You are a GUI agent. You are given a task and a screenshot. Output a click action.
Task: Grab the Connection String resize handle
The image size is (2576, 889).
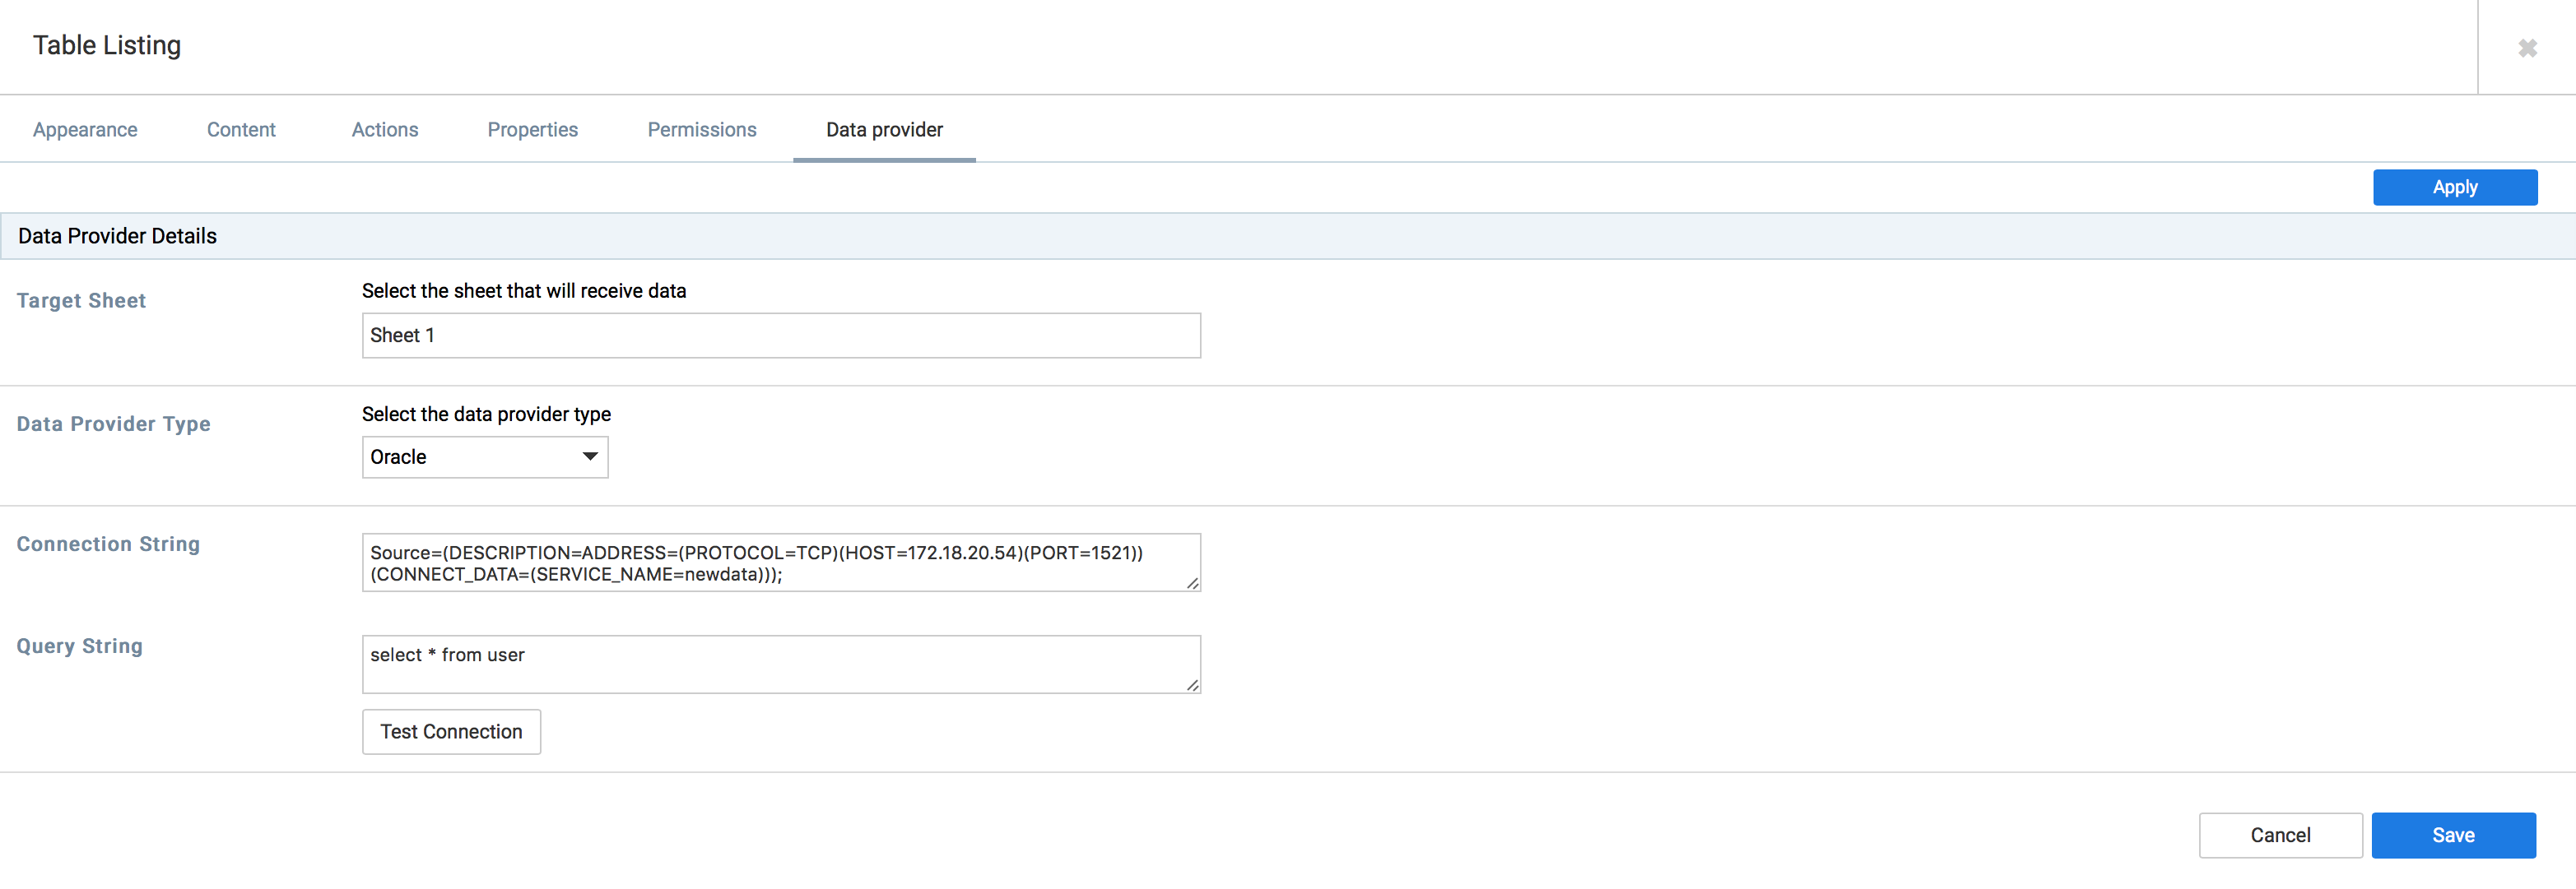pos(1192,585)
